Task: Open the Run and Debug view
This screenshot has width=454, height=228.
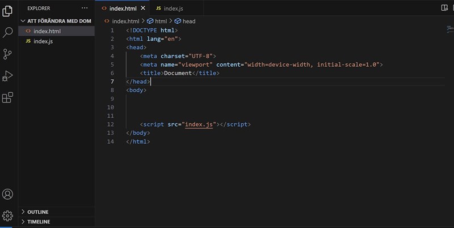Action: click(8, 75)
